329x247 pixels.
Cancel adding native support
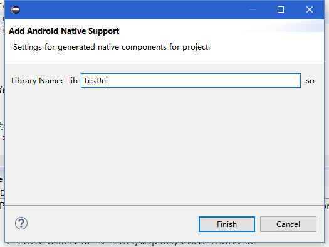point(288,224)
